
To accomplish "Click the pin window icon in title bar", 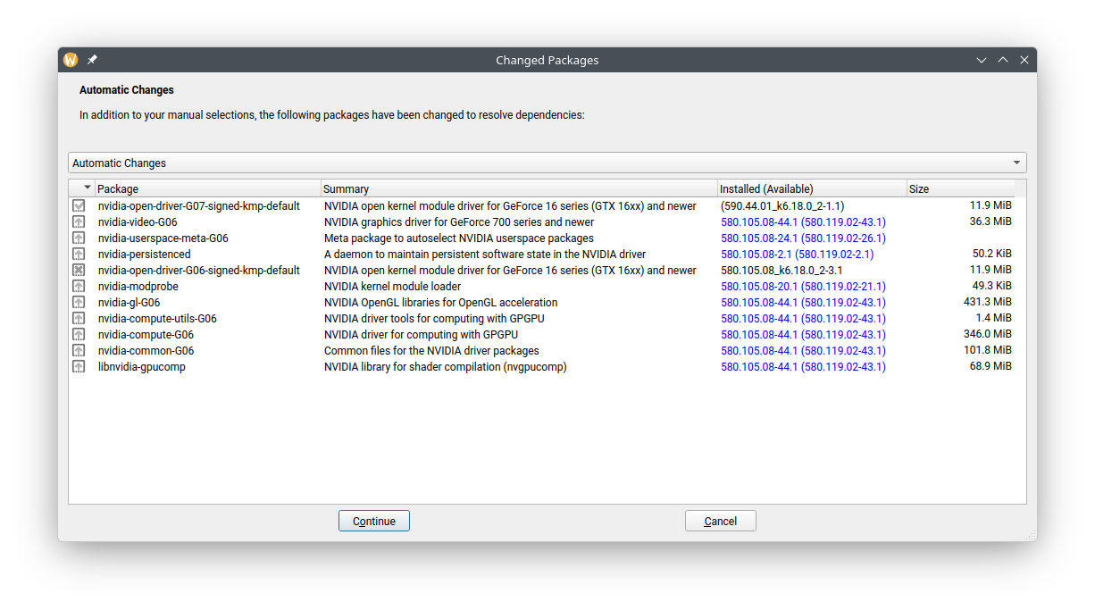I will (x=92, y=60).
